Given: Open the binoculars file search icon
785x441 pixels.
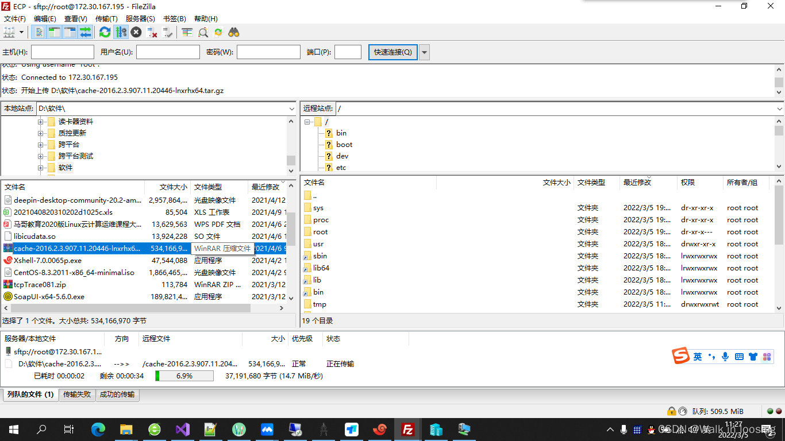Looking at the screenshot, I should pos(234,32).
